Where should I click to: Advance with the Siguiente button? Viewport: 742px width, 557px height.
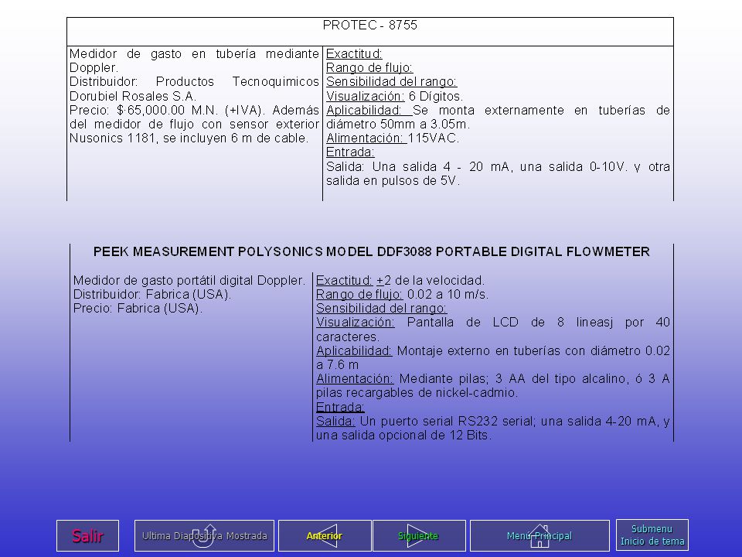[x=419, y=535]
